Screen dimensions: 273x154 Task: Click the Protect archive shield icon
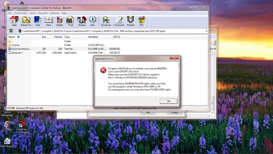(131, 21)
